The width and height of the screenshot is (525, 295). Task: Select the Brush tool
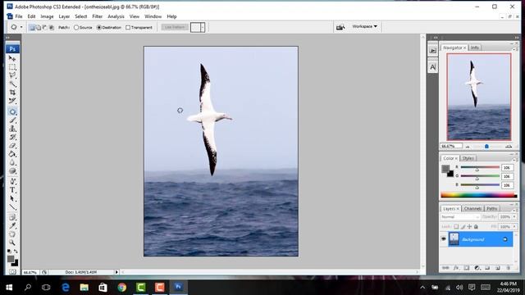12,120
